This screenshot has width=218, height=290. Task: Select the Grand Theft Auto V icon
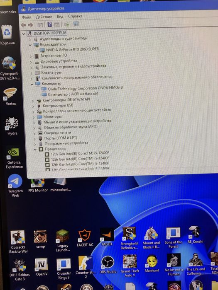pyautogui.click(x=130, y=266)
